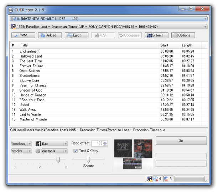218x192 pixels.
Task: Open the flac format dropdown
Action: (x=51, y=144)
